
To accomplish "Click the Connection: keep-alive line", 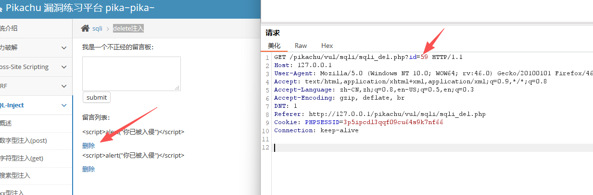I will pos(316,130).
